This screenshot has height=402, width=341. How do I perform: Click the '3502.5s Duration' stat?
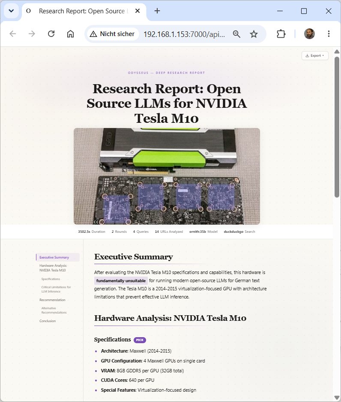pyautogui.click(x=92, y=231)
